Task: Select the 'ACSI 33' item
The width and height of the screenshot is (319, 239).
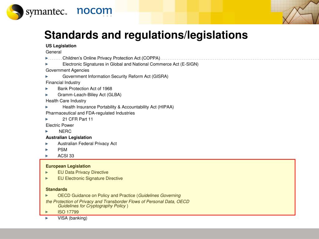Action: [x=66, y=156]
